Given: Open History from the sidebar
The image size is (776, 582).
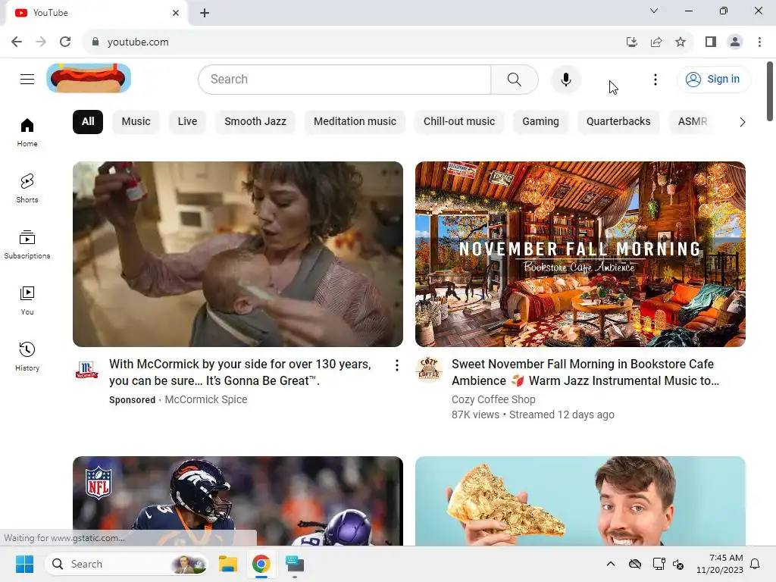Looking at the screenshot, I should tap(27, 356).
